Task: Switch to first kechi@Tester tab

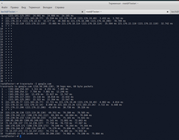Action: [x=42, y=12]
